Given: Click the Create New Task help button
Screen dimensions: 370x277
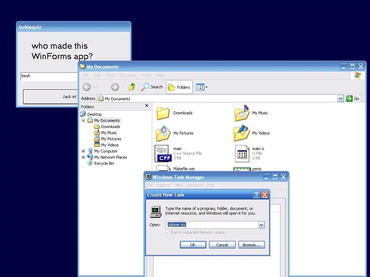Looking at the screenshot, I should [x=256, y=194].
